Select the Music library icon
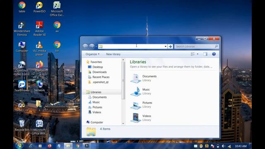This screenshot has width=265, height=149. click(135, 91)
